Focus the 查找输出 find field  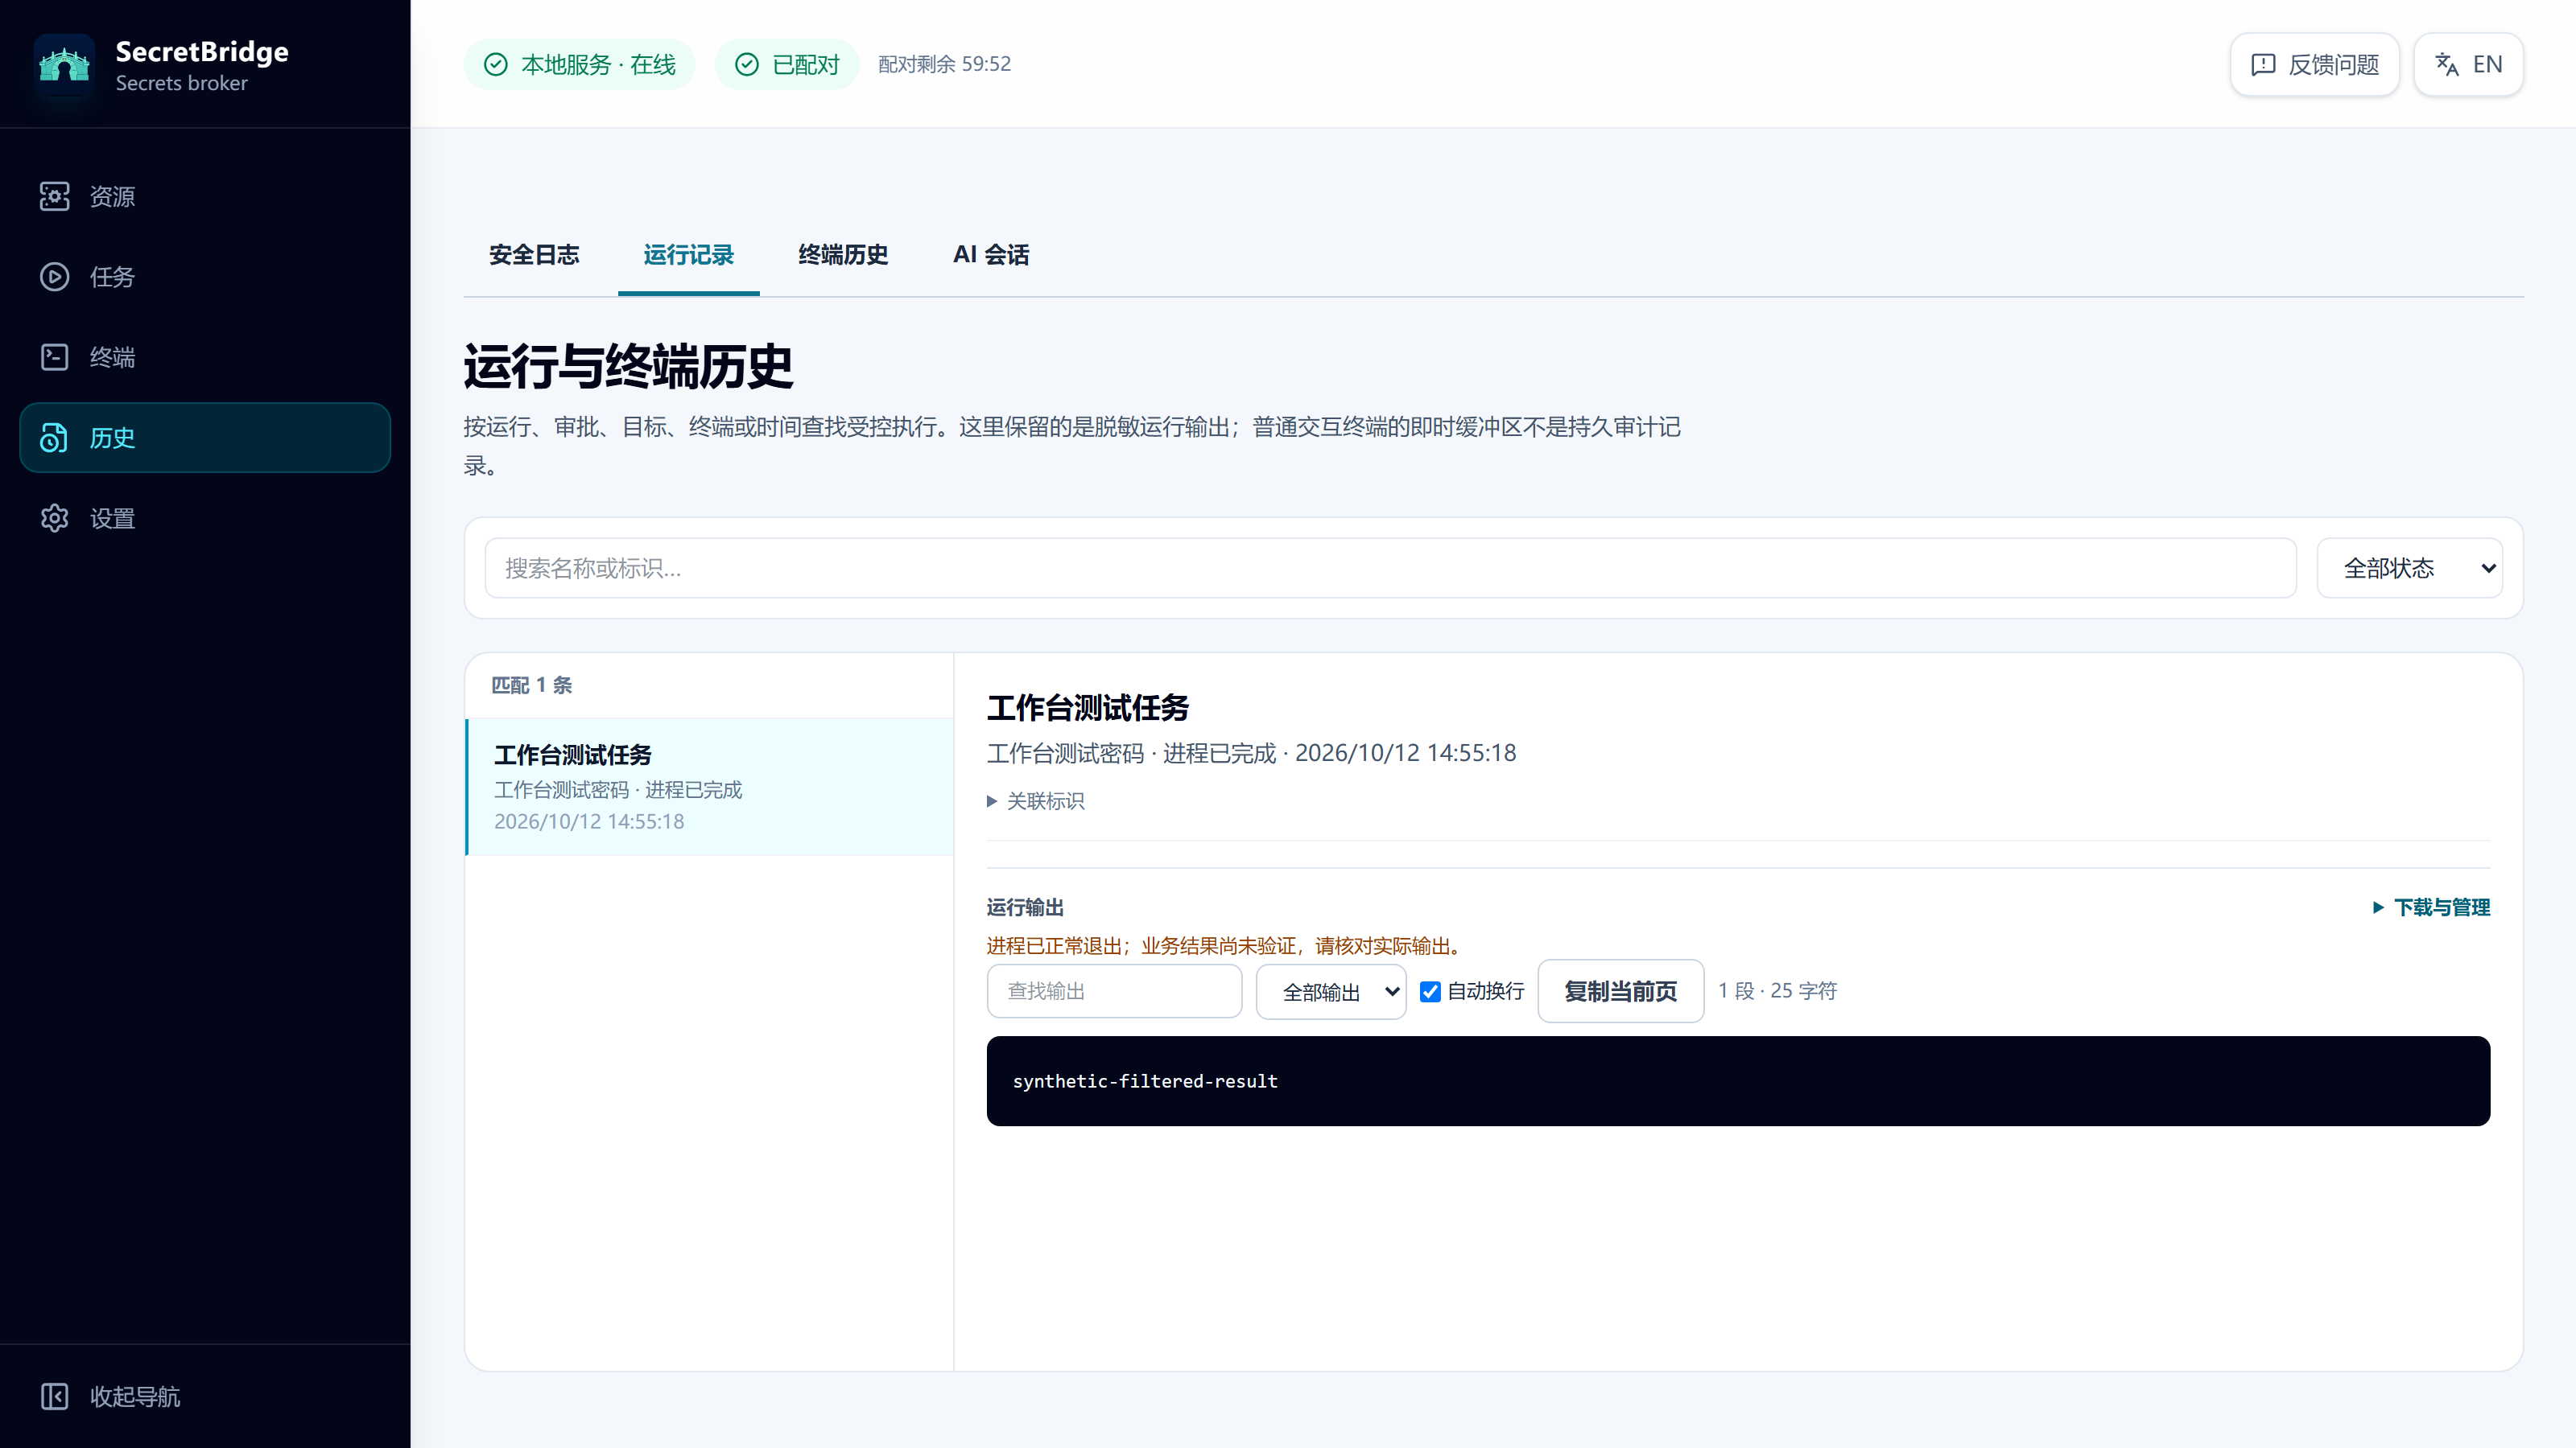point(1114,991)
